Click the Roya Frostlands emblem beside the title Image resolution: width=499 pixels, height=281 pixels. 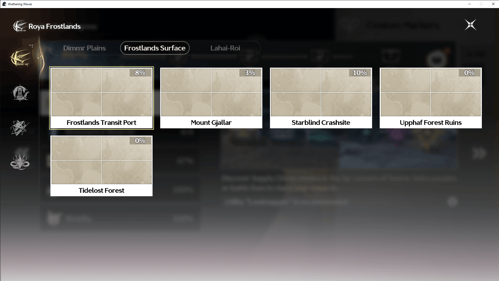[x=20, y=26]
